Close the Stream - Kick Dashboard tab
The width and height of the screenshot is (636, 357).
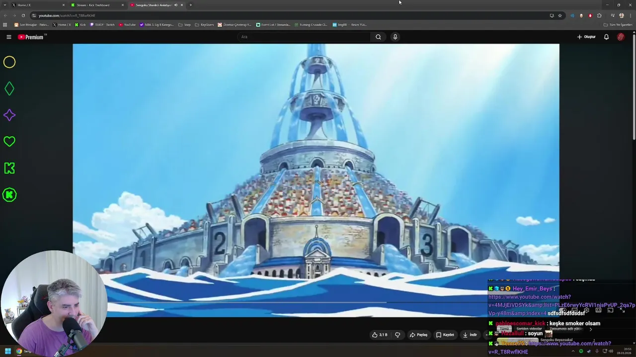click(123, 5)
